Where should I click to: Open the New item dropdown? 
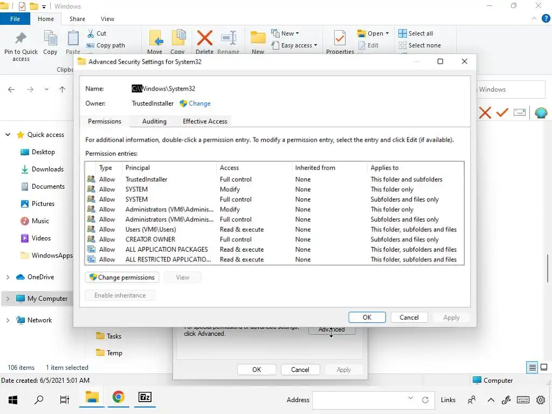(285, 33)
